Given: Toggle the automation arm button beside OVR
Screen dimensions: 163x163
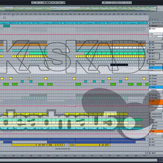Looking at the screenshot, I should click(x=56, y=3).
